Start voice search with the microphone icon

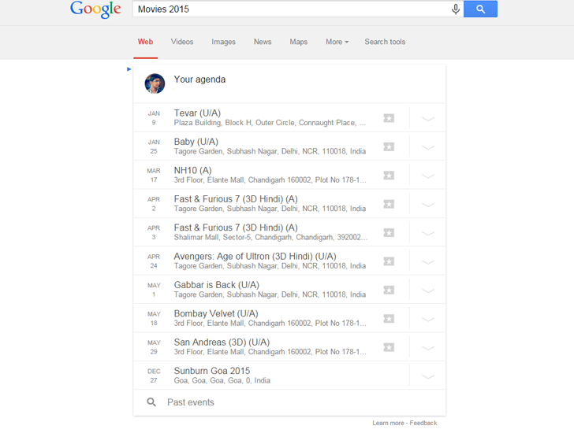456,9
